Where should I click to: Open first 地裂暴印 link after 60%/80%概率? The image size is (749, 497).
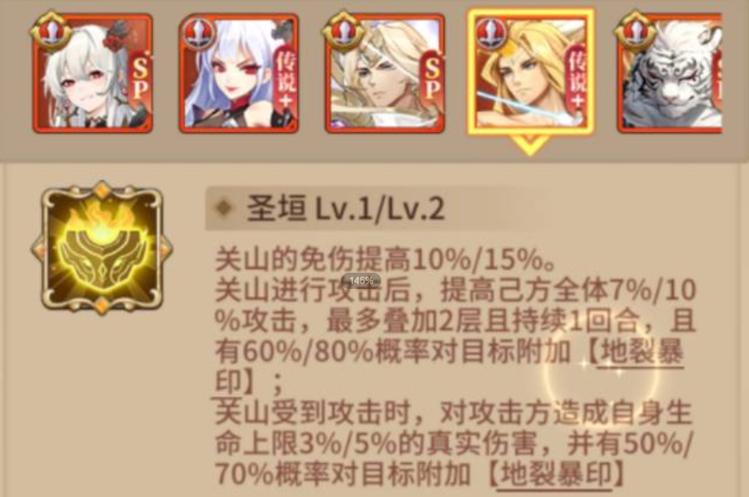coord(641,352)
